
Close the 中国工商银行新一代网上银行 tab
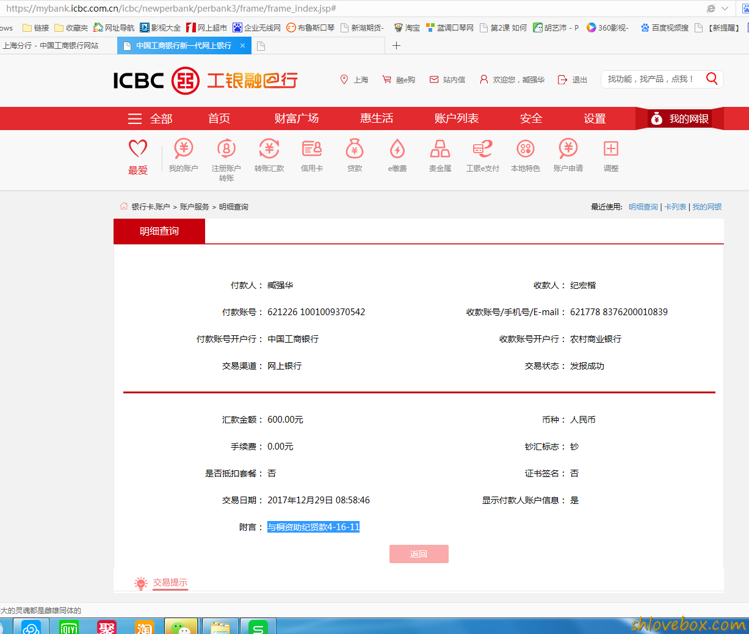pyautogui.click(x=242, y=46)
